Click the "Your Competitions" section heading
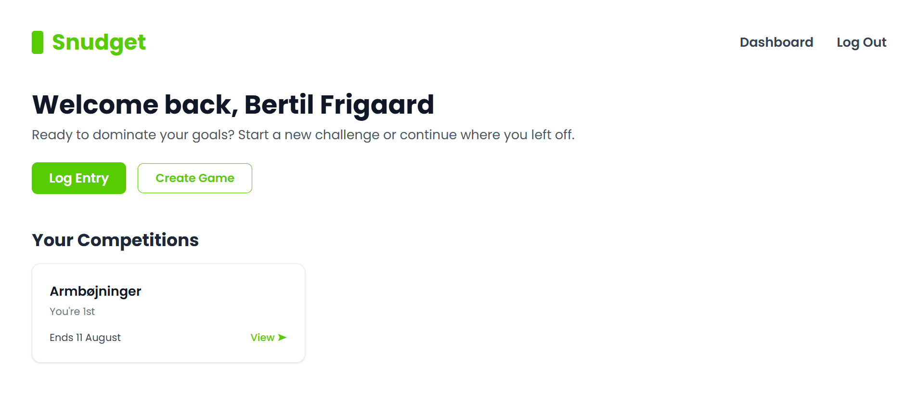Viewport: 917px width, 393px height. (115, 240)
